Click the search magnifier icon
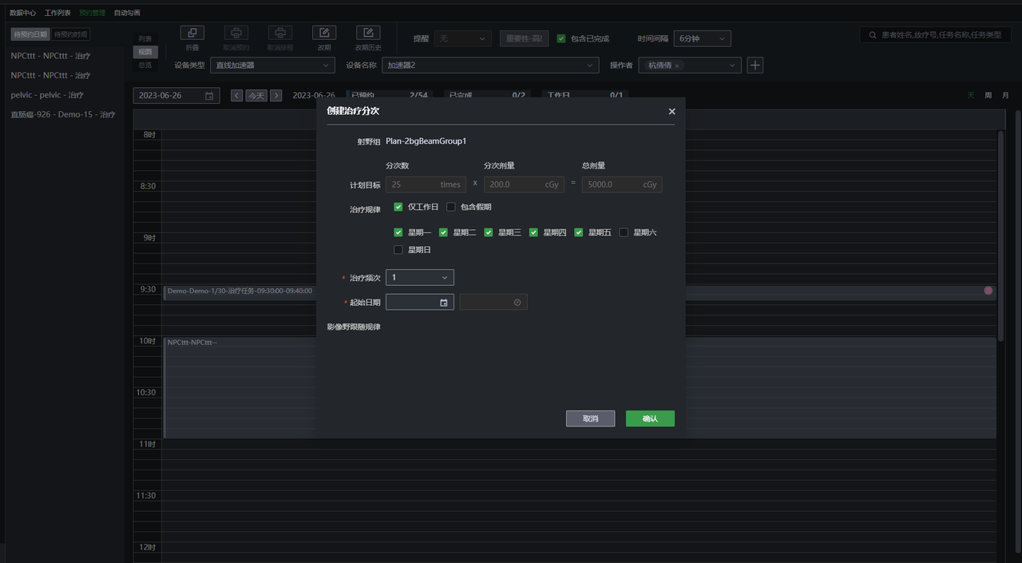Image resolution: width=1022 pixels, height=563 pixels. tap(873, 35)
